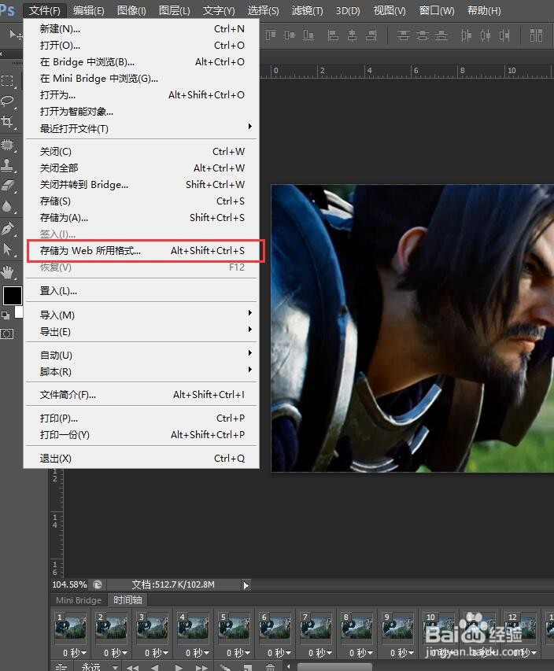Image resolution: width=554 pixels, height=671 pixels.
Task: Click auto-align layers icon
Action: tap(536, 35)
